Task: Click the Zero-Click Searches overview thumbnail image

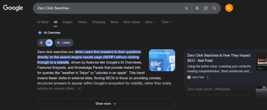Action: 162,60
